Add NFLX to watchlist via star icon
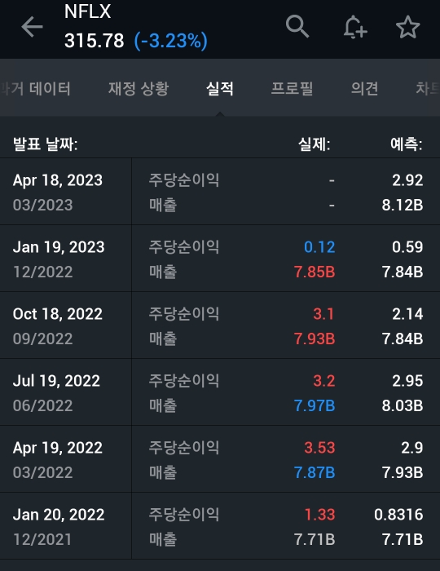 click(x=407, y=27)
